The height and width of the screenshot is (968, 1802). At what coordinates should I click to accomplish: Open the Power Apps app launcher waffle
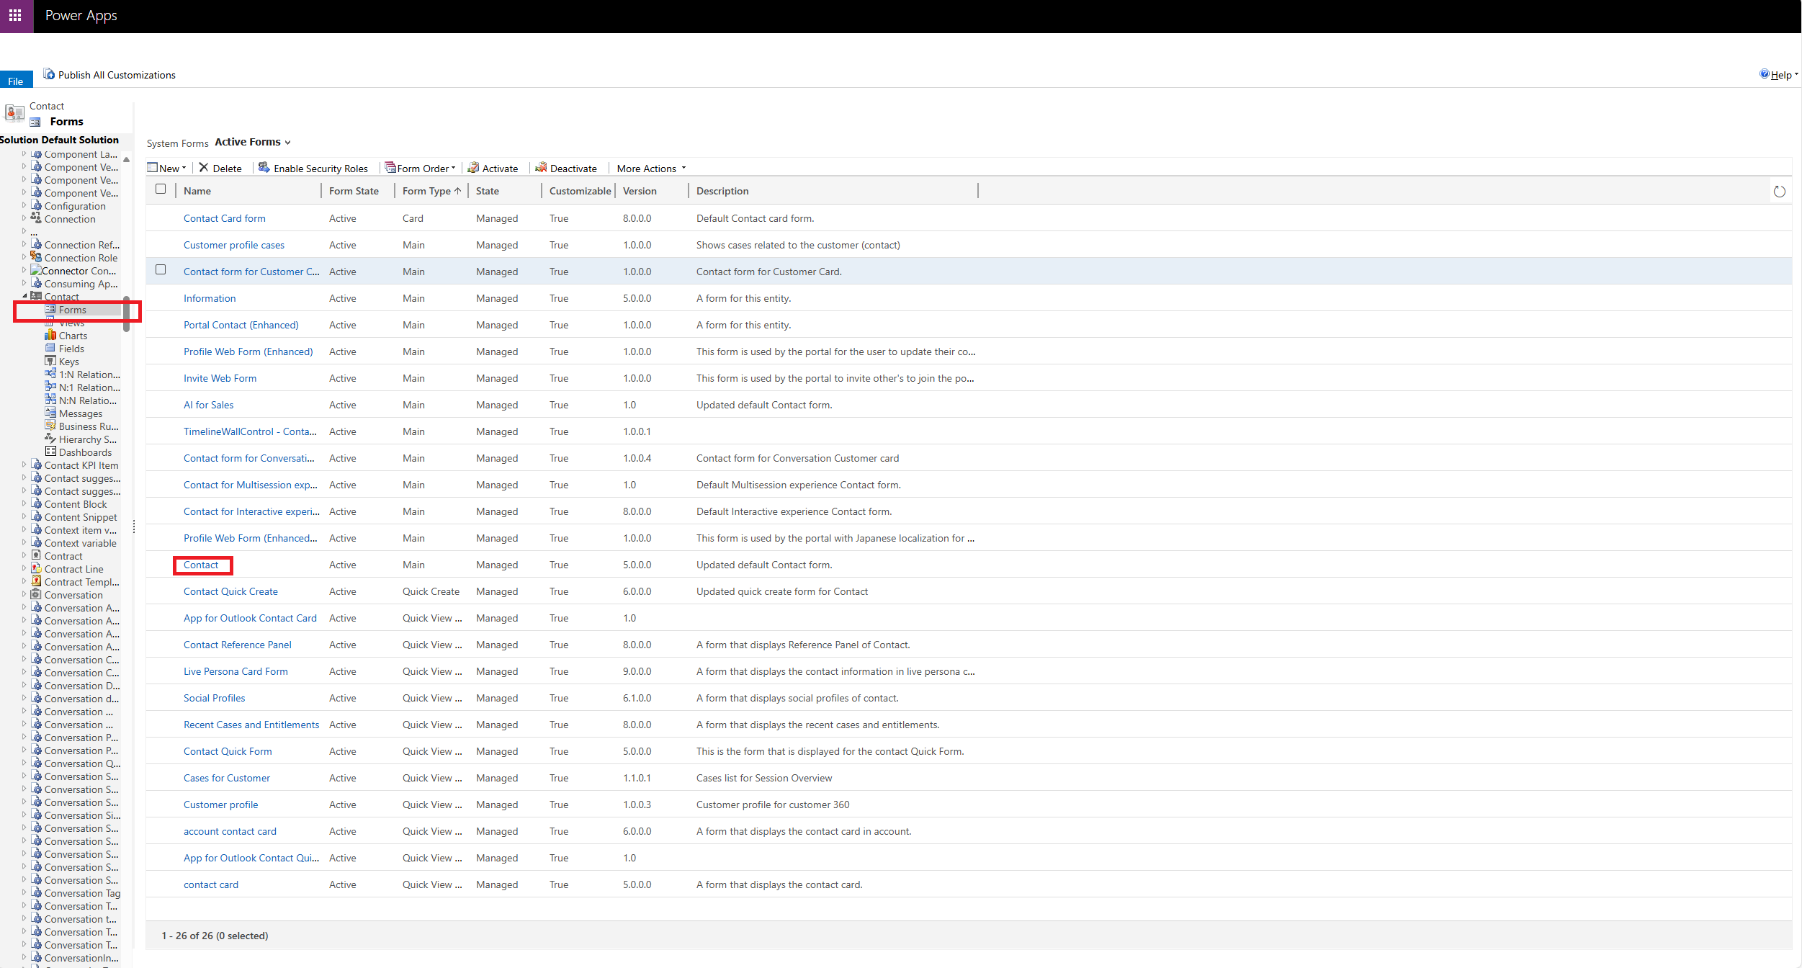[x=15, y=15]
